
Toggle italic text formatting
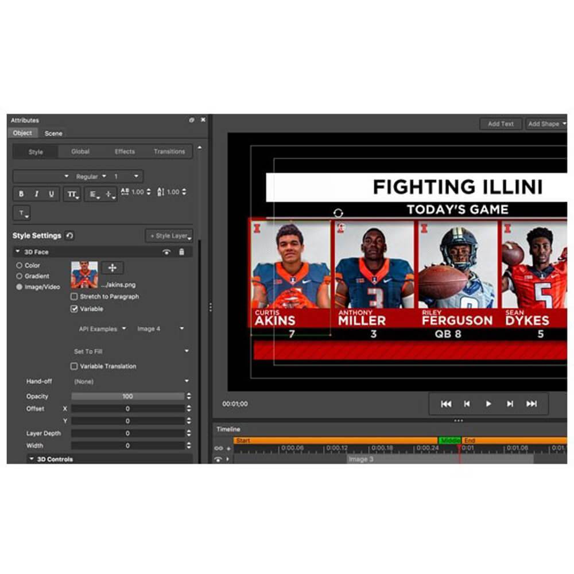(36, 193)
